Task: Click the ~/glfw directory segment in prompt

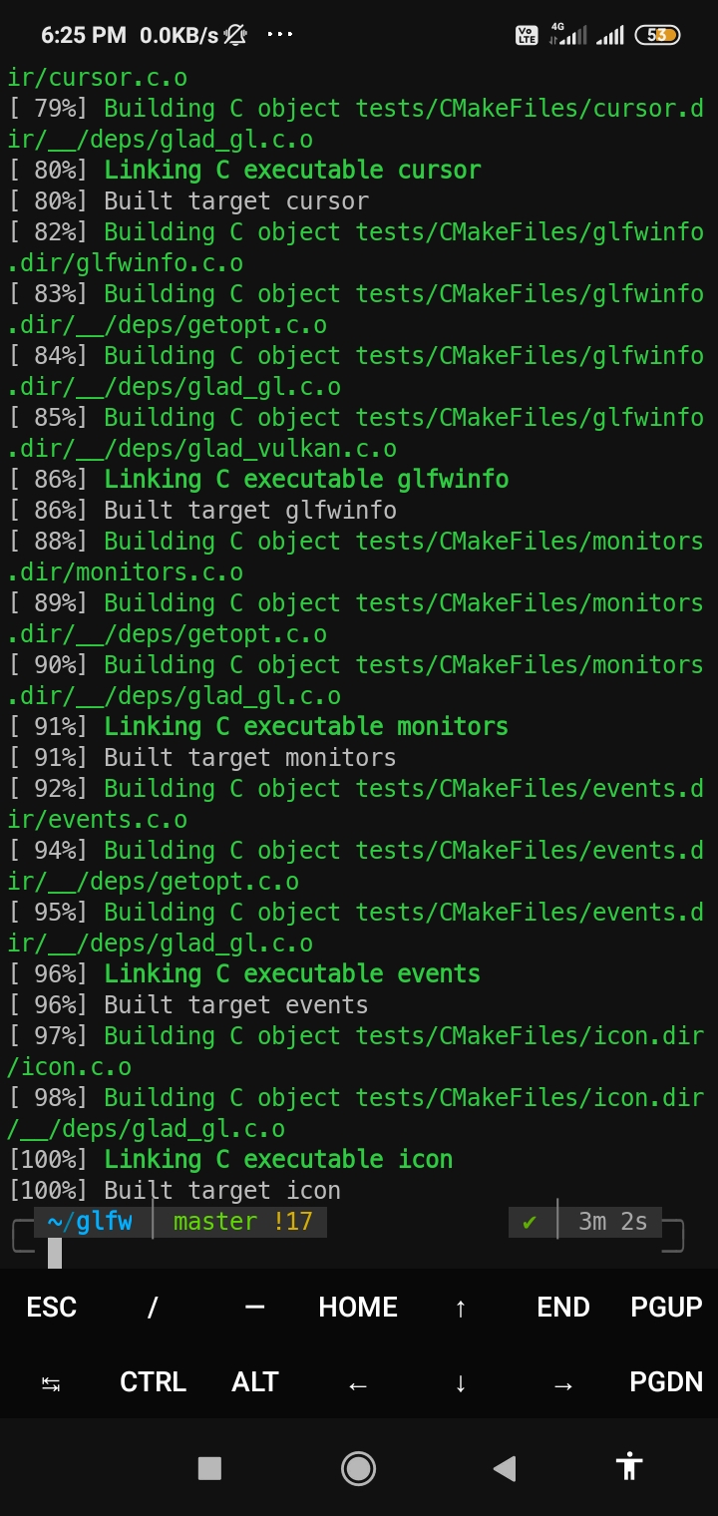Action: coord(90,1221)
